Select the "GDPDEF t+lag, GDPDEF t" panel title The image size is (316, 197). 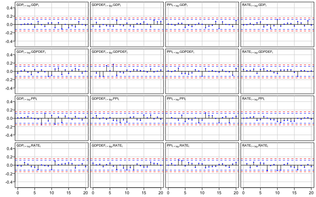(x=110, y=52)
